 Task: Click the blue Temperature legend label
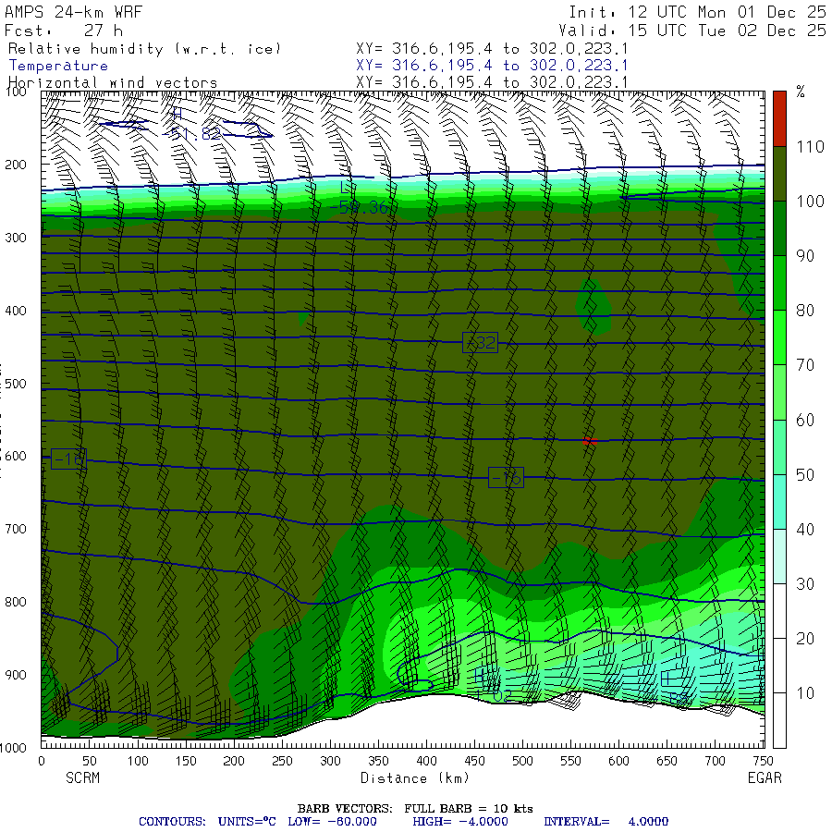click(x=58, y=66)
